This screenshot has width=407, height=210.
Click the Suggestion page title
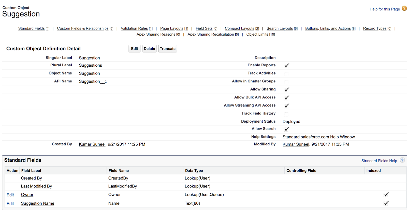click(x=21, y=14)
